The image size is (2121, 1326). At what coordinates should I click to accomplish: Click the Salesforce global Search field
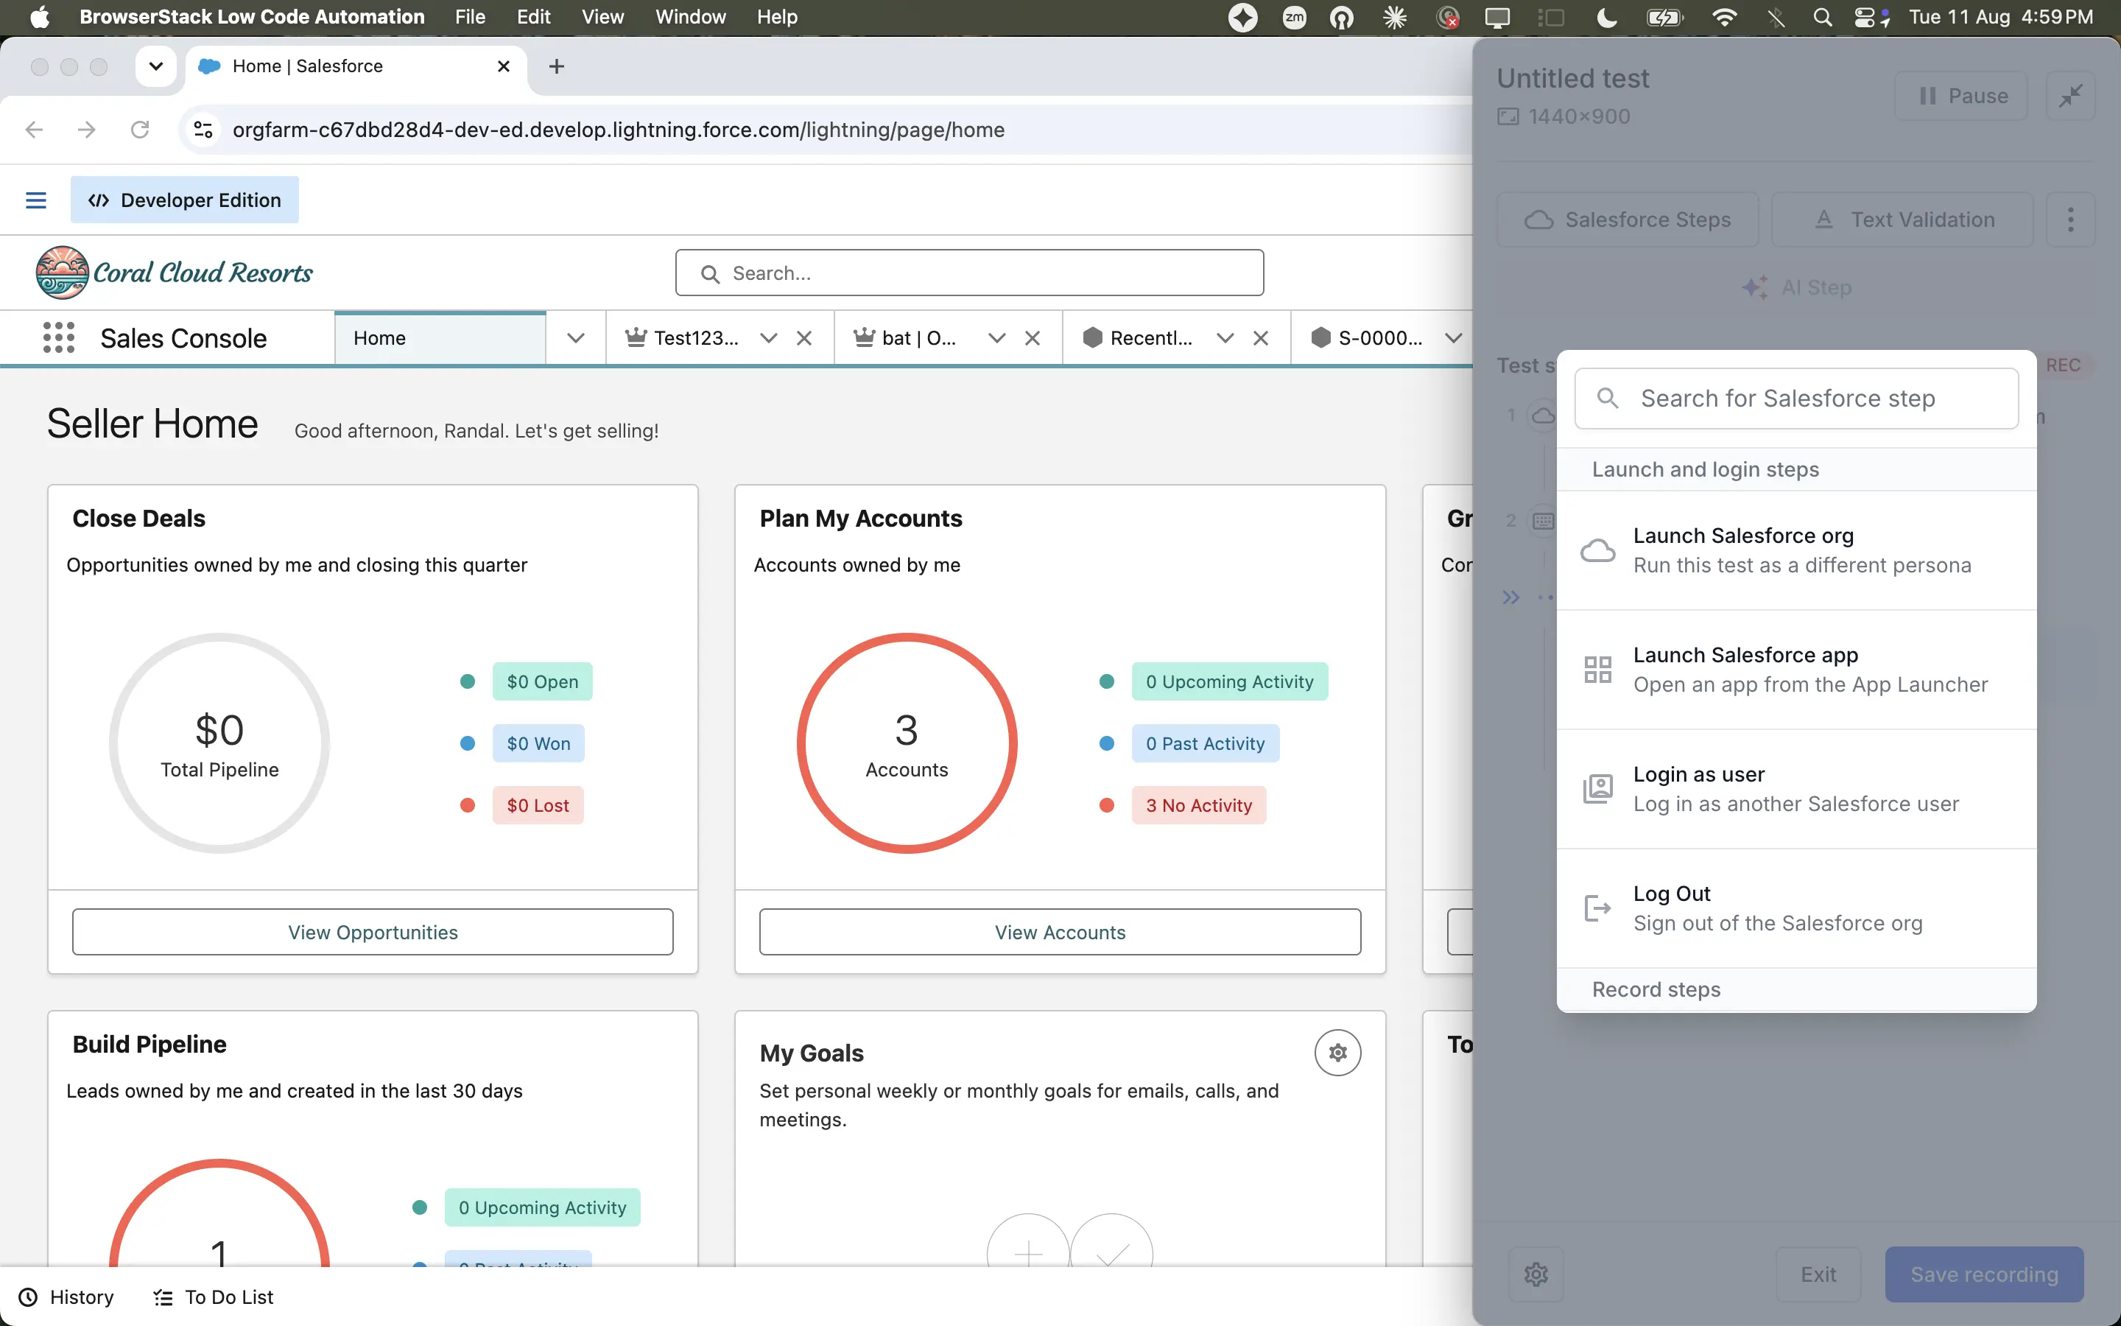[x=969, y=273]
